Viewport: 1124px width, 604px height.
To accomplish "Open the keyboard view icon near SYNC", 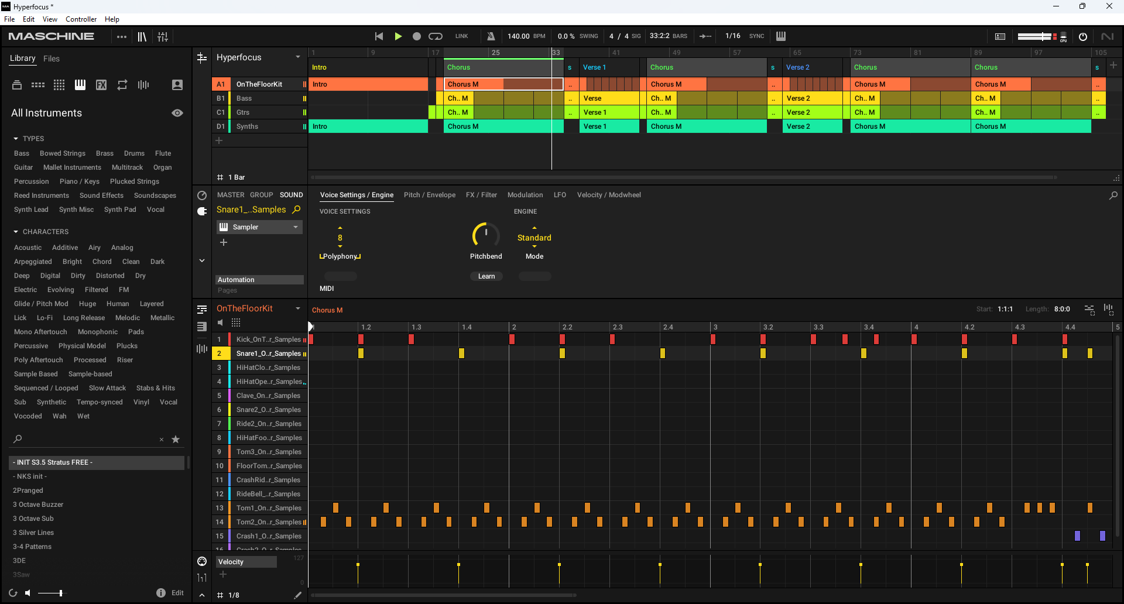I will 780,36.
